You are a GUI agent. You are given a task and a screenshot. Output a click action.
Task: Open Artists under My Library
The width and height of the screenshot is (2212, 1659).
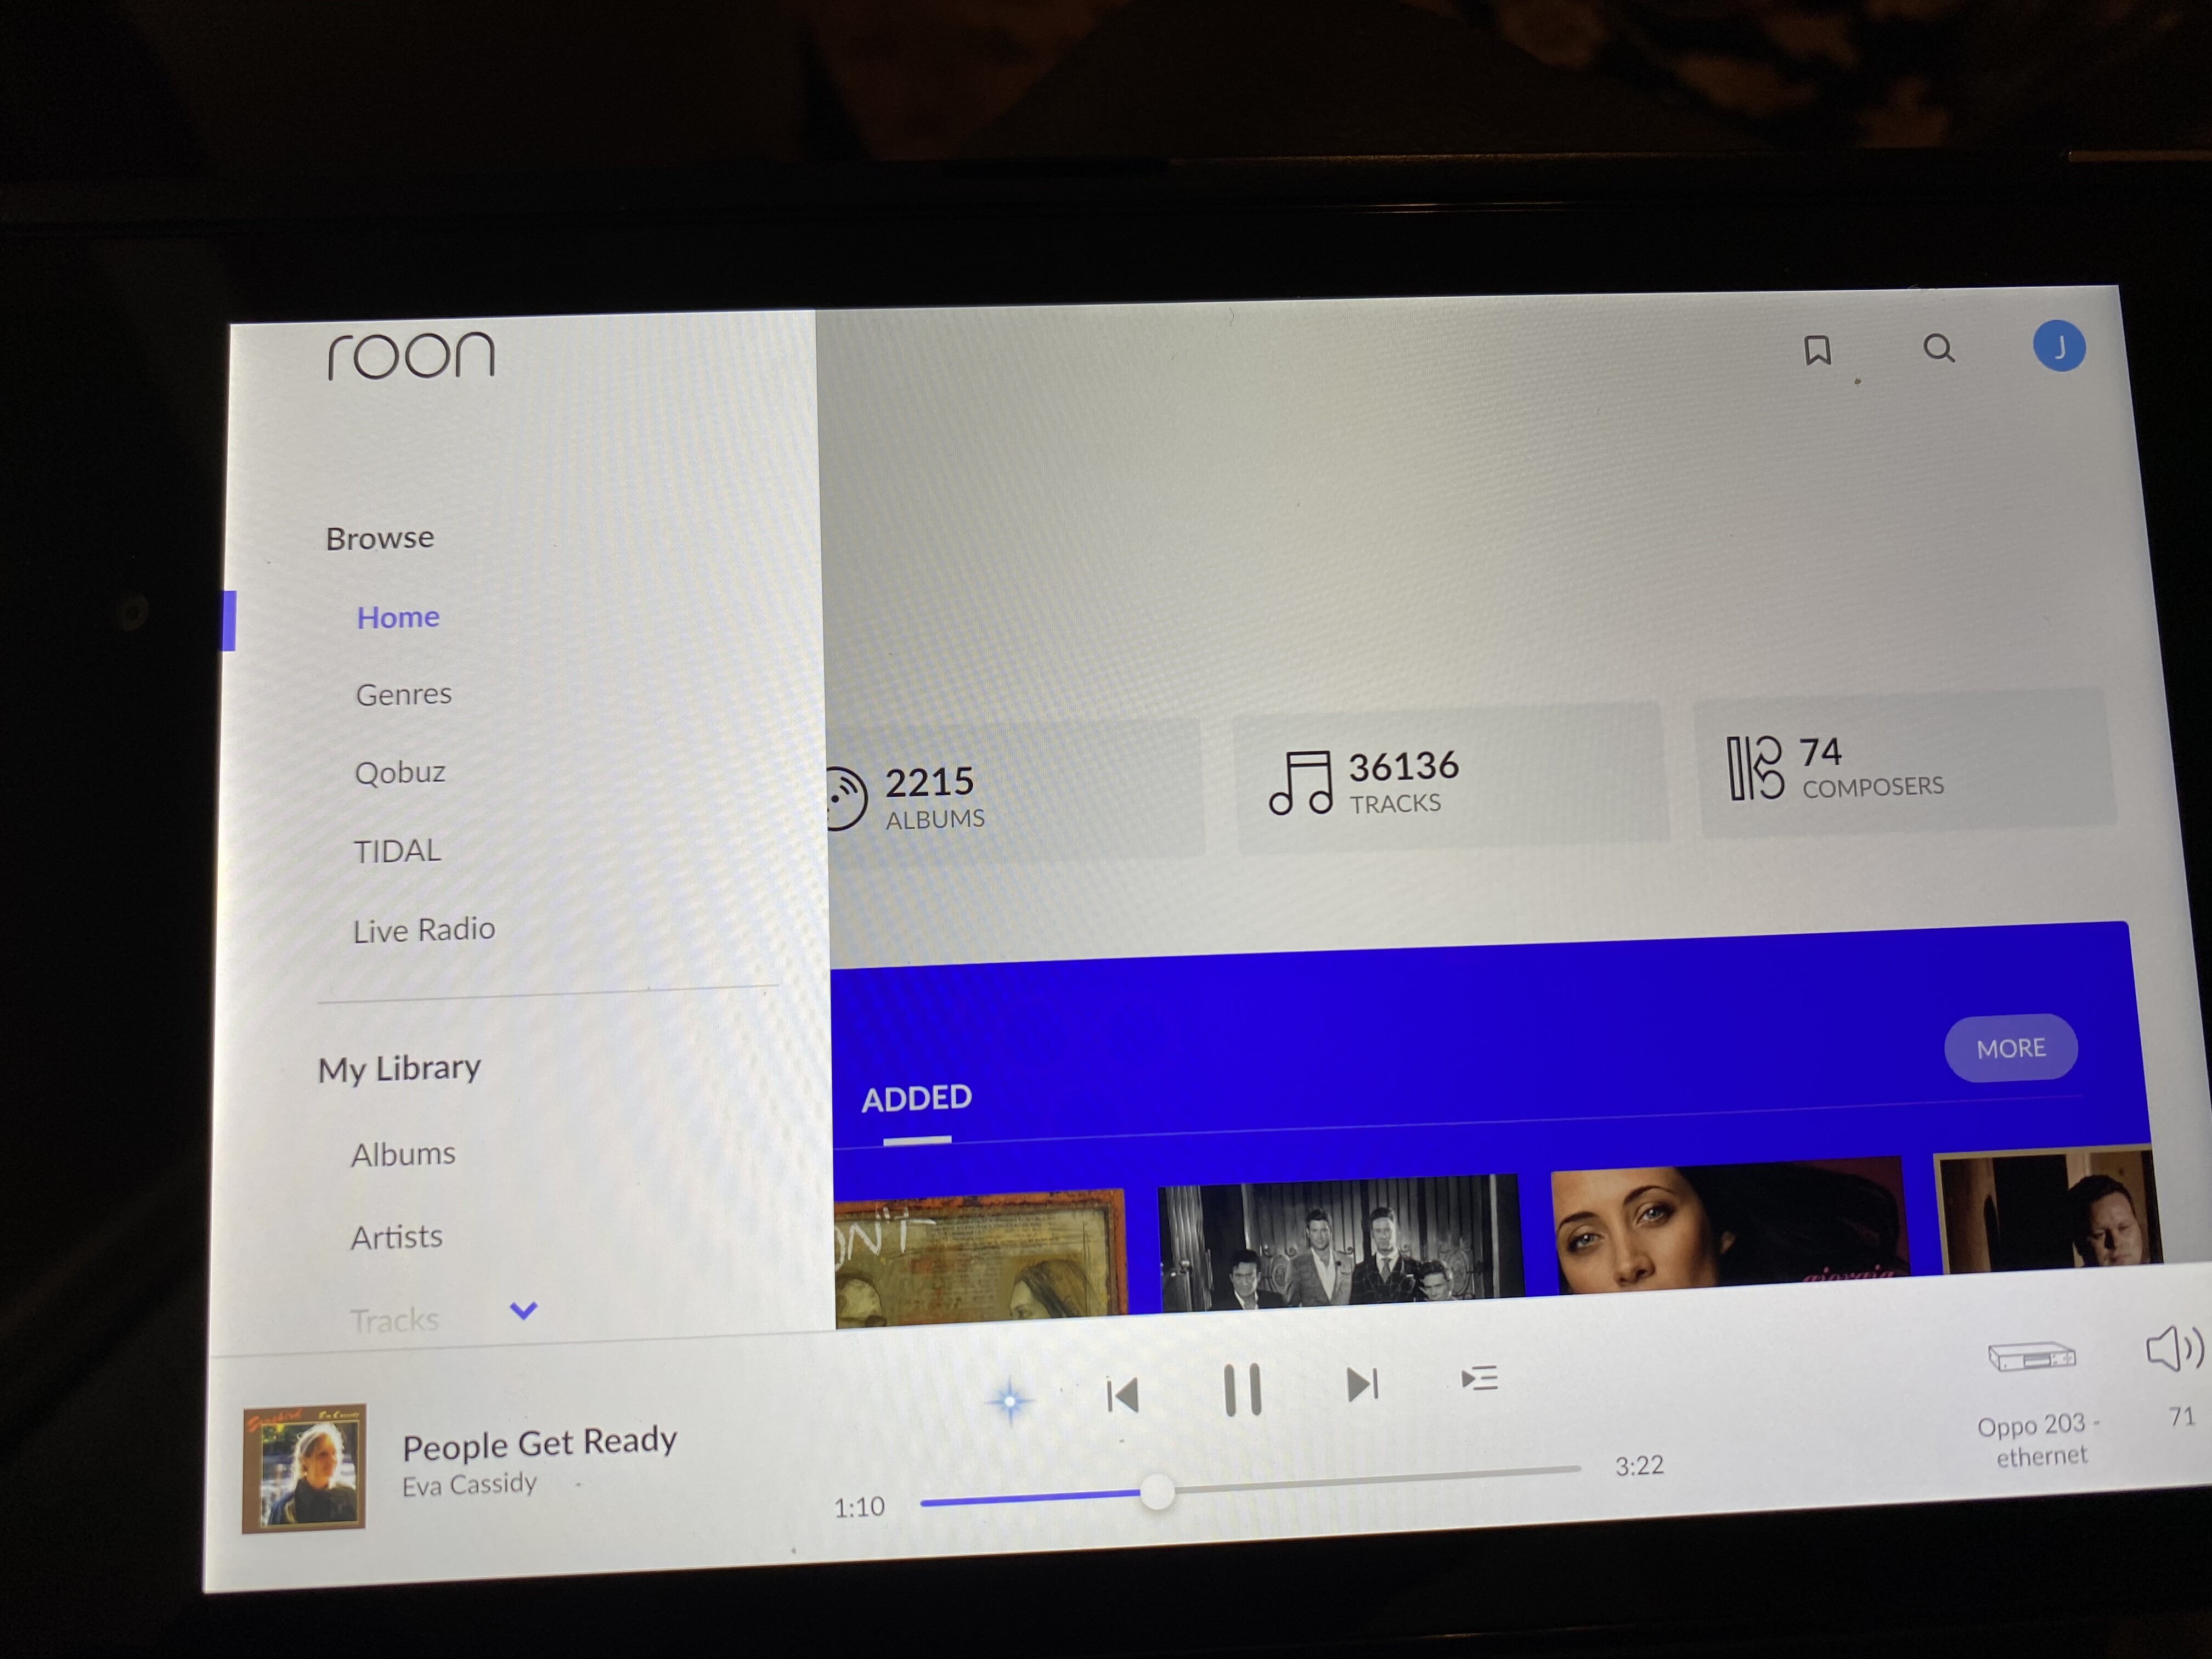click(396, 1238)
